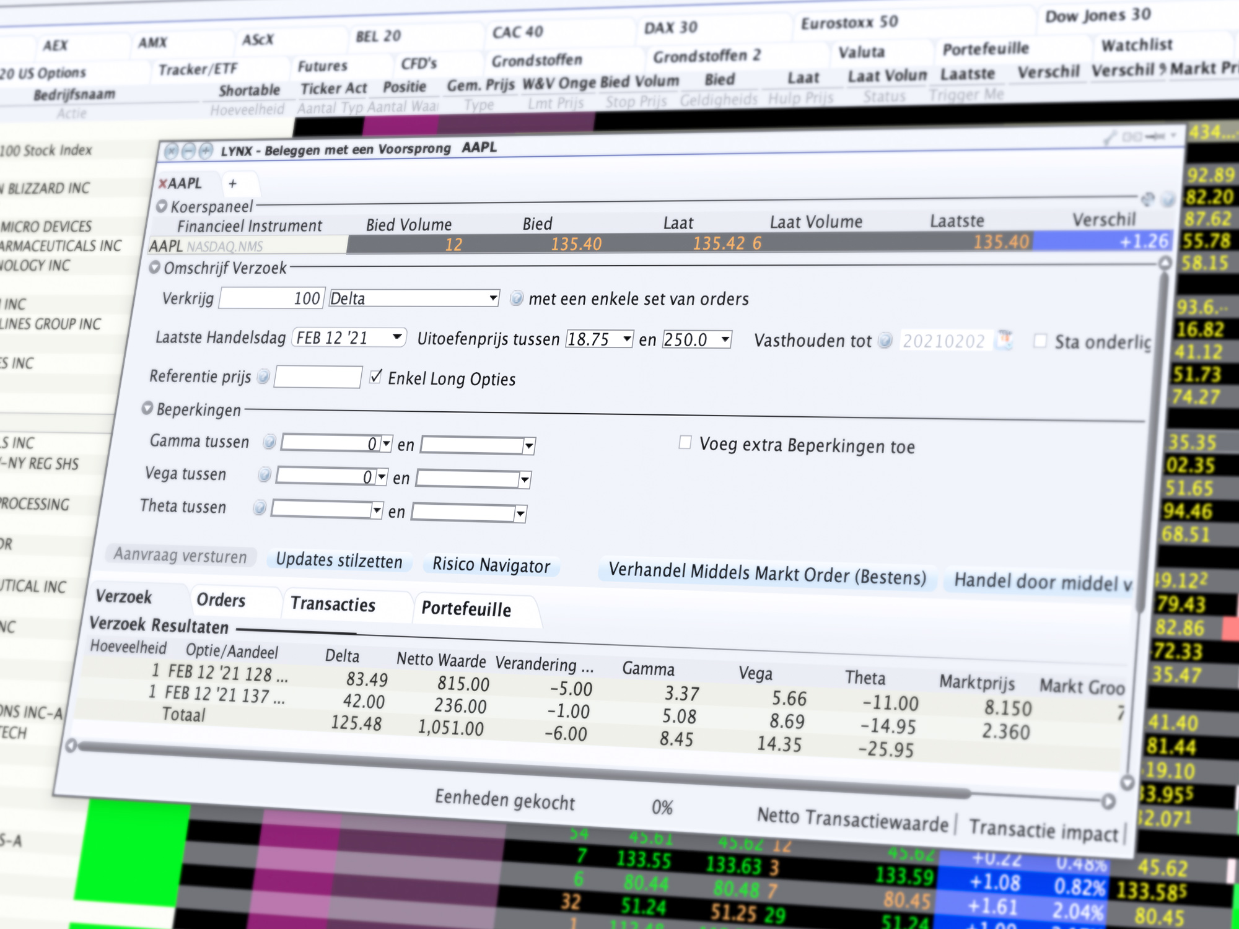Select Eurostoxx 50 tab in main window
This screenshot has height=929, width=1239.
pos(849,23)
